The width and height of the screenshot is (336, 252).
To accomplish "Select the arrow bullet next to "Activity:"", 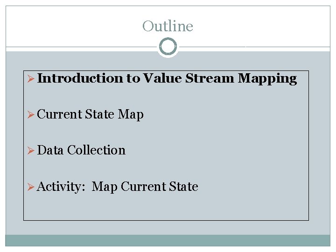I will [x=31, y=187].
